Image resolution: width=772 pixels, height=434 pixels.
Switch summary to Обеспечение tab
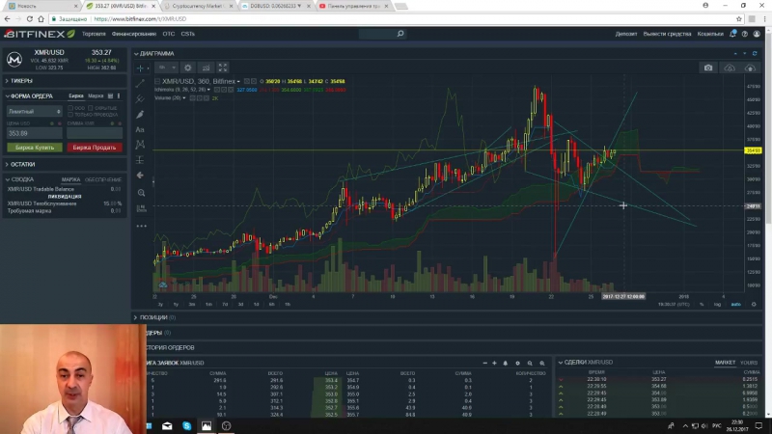tap(103, 180)
